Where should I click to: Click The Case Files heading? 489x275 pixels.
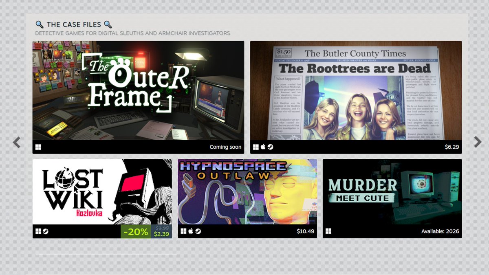tap(74, 25)
